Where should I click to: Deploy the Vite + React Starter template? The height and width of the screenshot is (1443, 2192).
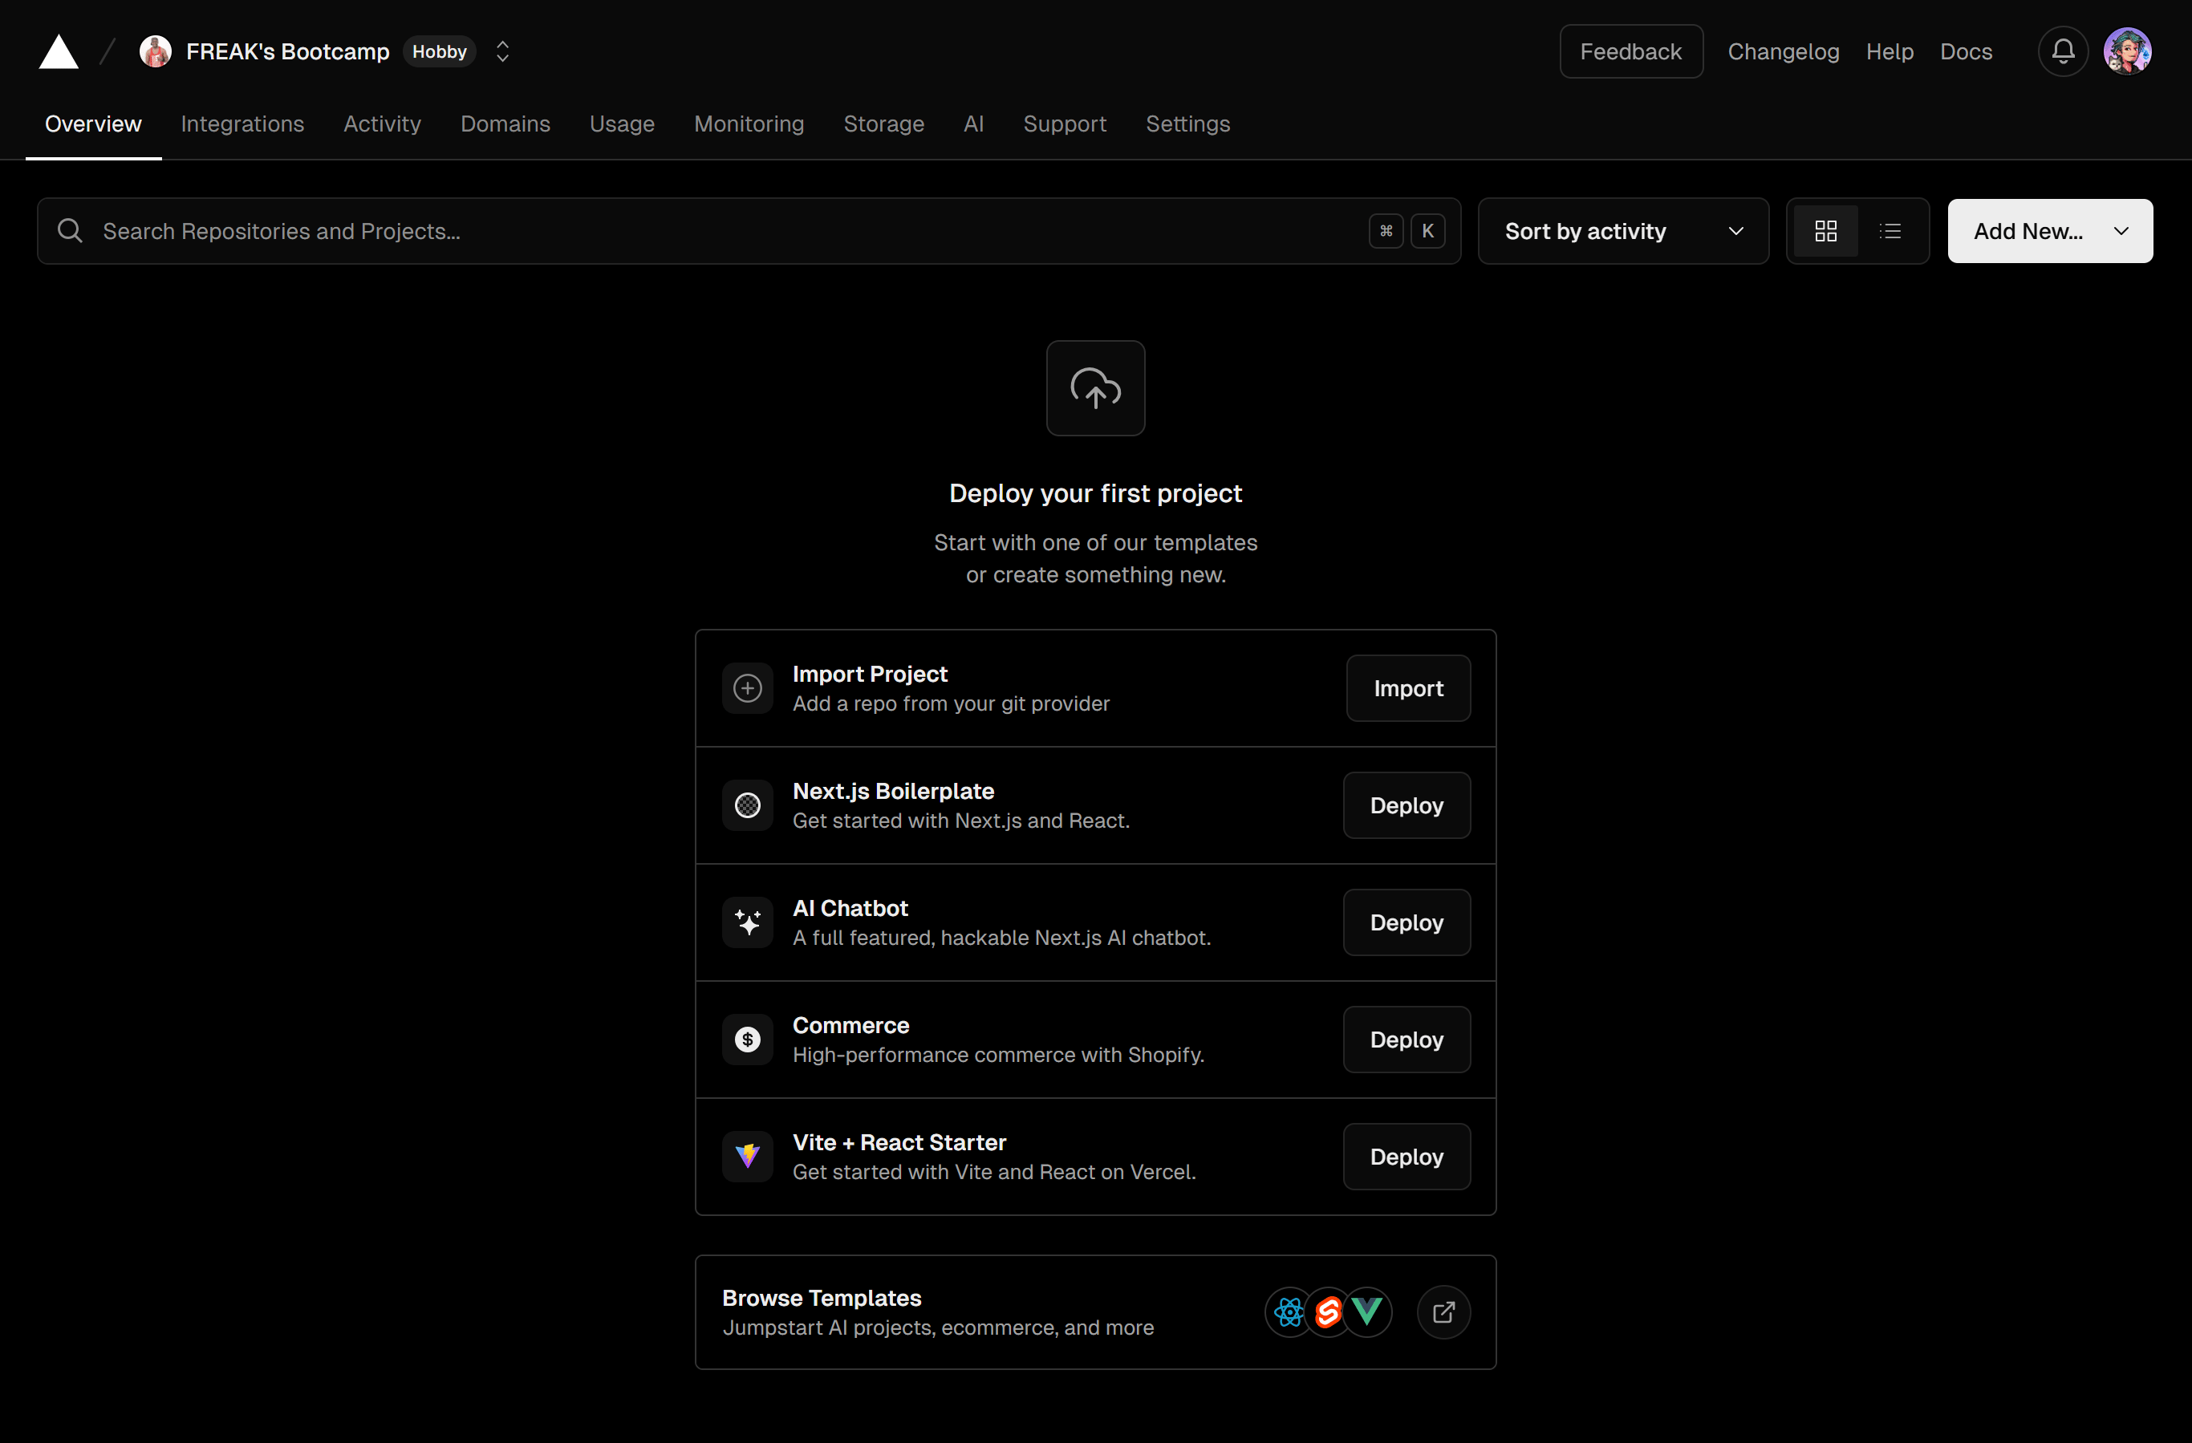1407,1156
